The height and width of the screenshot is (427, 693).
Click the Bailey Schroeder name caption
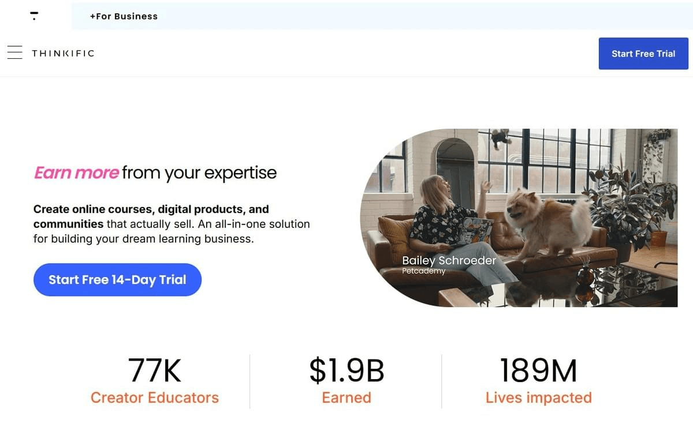pos(449,260)
